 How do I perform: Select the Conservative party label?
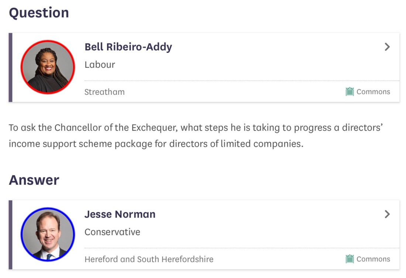(112, 232)
